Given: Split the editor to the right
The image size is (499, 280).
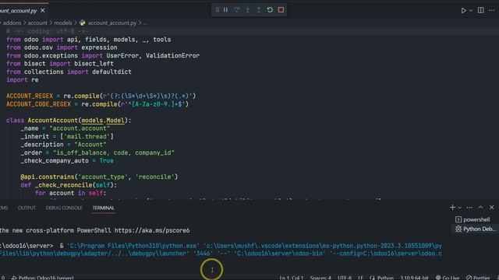Looking at the screenshot, I should click(481, 10).
